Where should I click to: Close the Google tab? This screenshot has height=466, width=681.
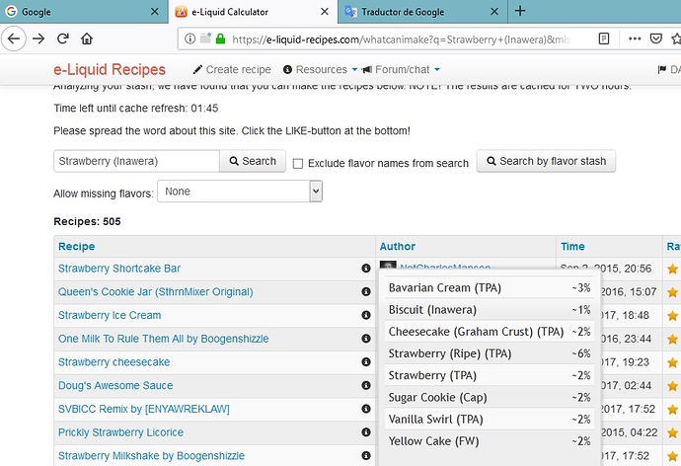pos(155,12)
